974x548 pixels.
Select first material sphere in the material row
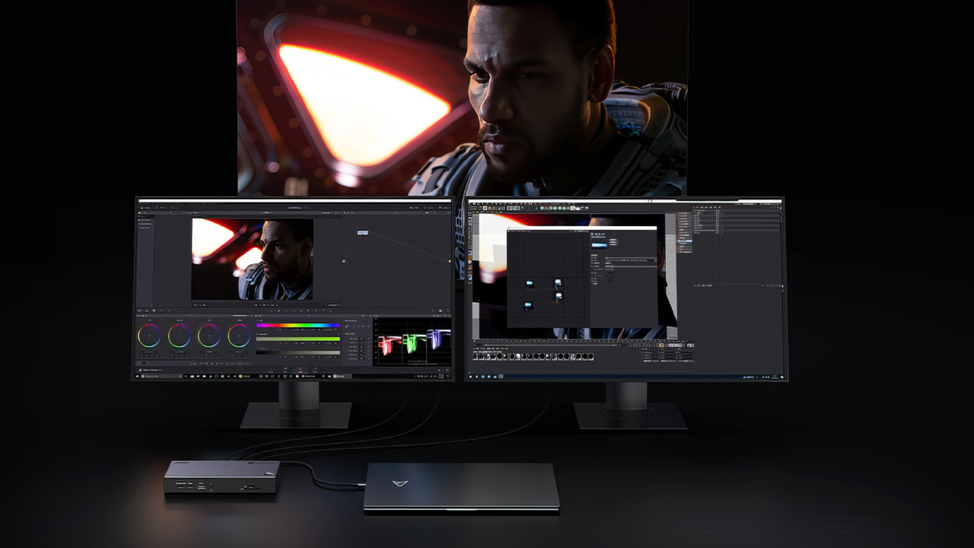pyautogui.click(x=477, y=356)
